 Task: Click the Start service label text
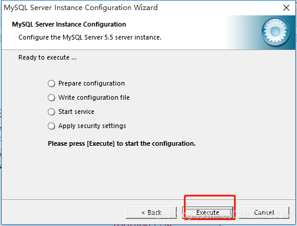tap(76, 112)
